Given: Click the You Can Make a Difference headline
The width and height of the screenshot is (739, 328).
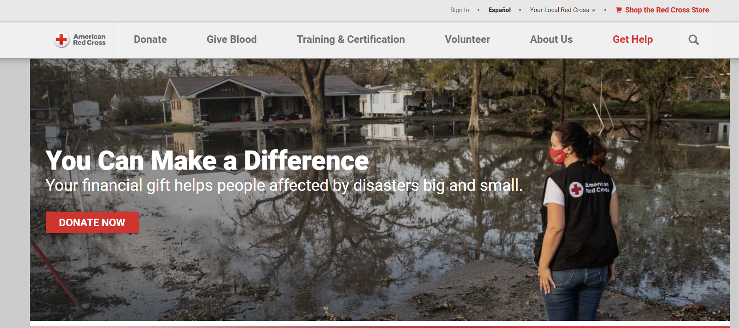Looking at the screenshot, I should click(x=207, y=160).
